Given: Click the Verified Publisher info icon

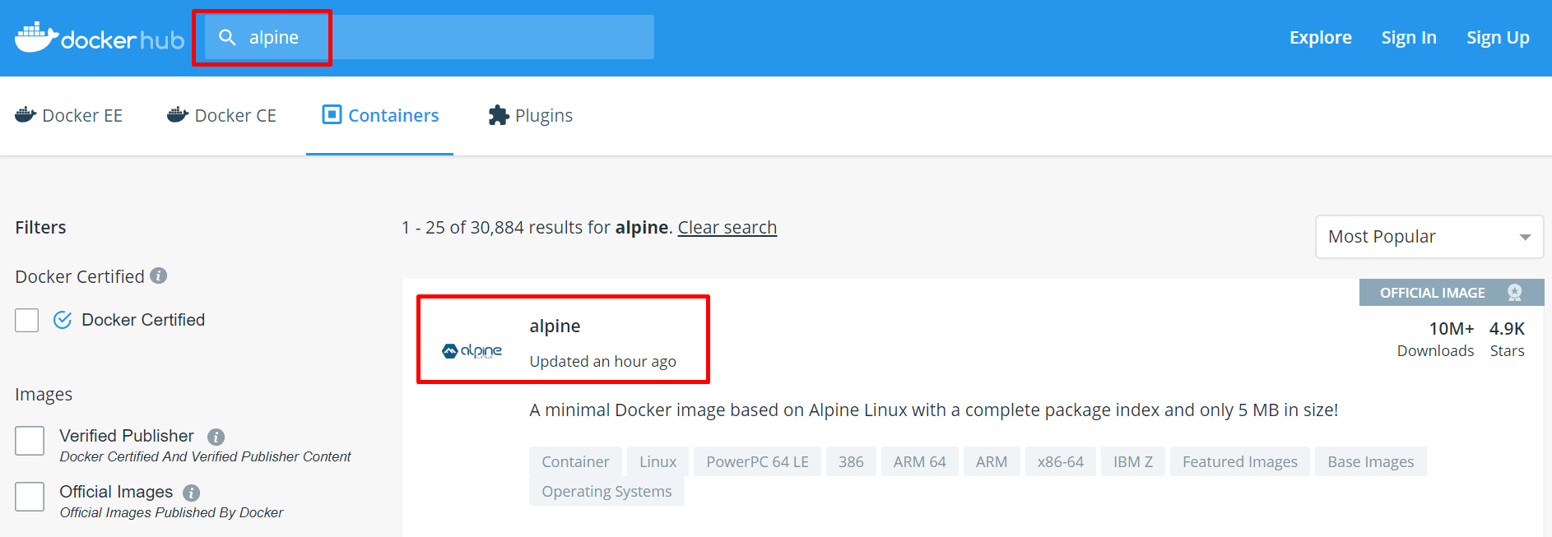Looking at the screenshot, I should point(216,437).
